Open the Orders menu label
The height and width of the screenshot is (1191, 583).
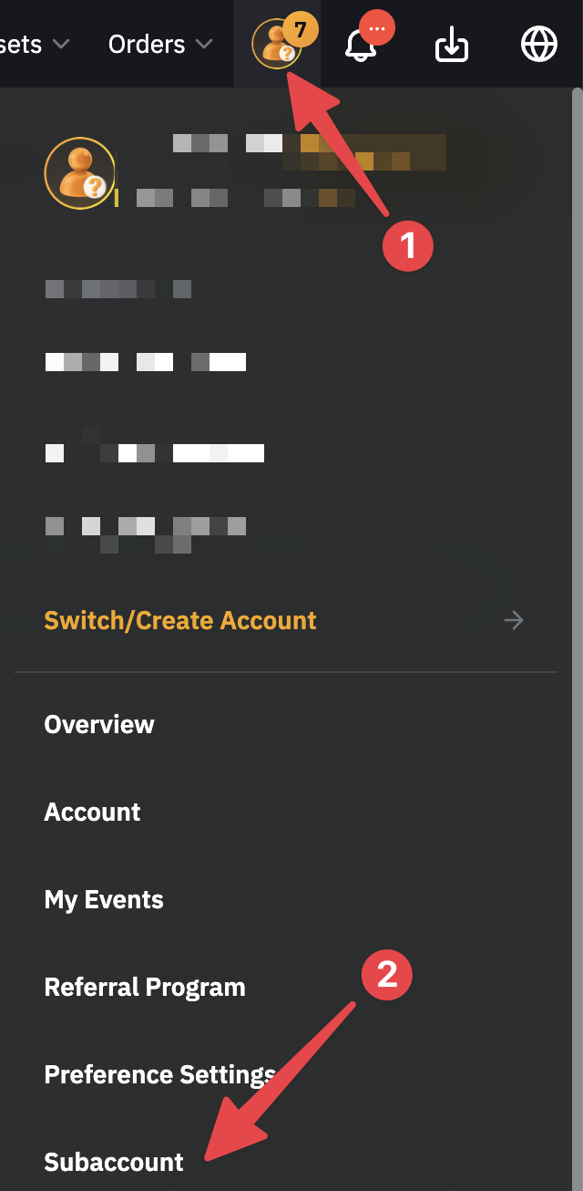pyautogui.click(x=146, y=44)
